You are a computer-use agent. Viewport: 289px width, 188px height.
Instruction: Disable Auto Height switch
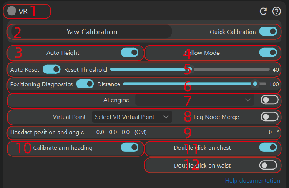[130, 53]
